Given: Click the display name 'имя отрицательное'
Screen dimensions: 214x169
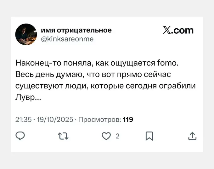Looking at the screenshot, I should pos(76,30).
